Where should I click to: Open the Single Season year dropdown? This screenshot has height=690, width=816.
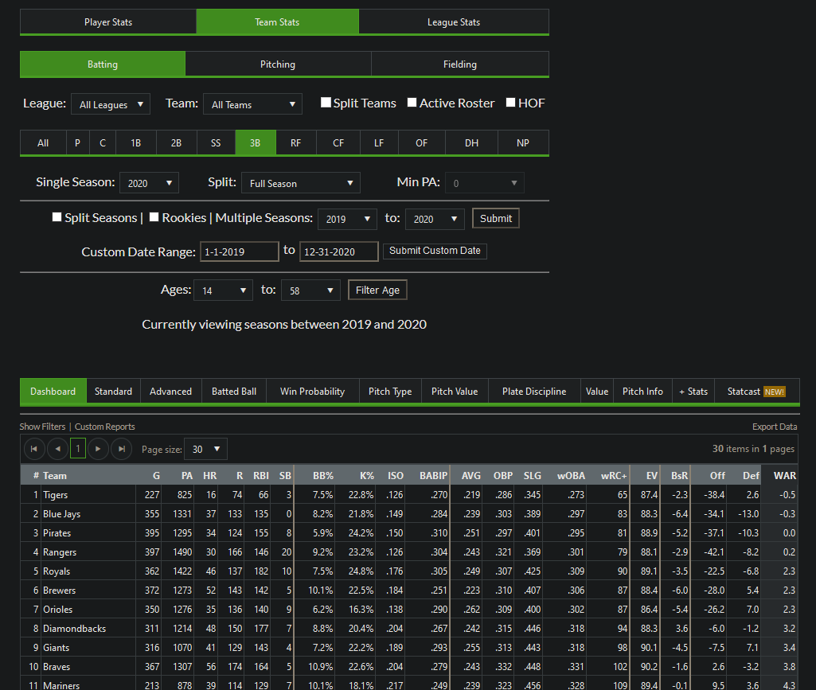pos(150,183)
